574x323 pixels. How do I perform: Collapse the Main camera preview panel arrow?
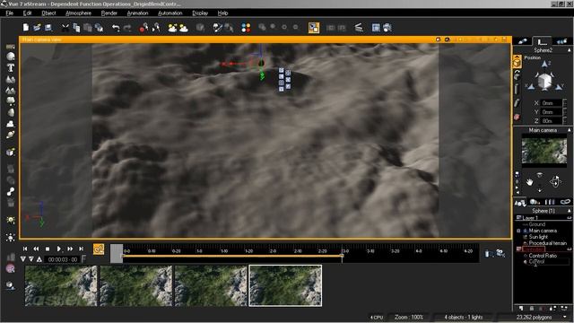569,130
